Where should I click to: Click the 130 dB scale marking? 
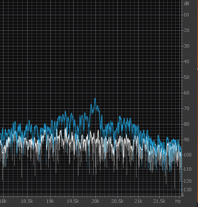point(188,190)
